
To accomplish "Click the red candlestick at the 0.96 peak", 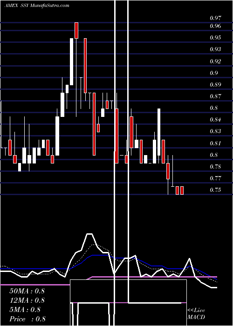I will coord(76,30).
